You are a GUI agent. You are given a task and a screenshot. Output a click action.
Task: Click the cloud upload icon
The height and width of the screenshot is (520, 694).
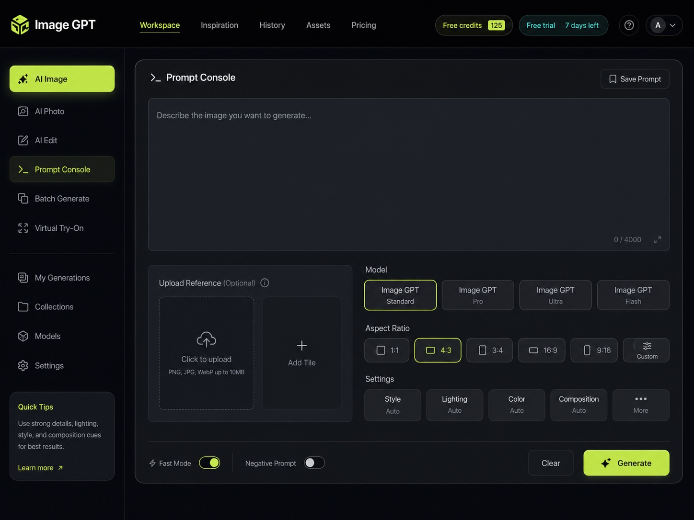(206, 339)
